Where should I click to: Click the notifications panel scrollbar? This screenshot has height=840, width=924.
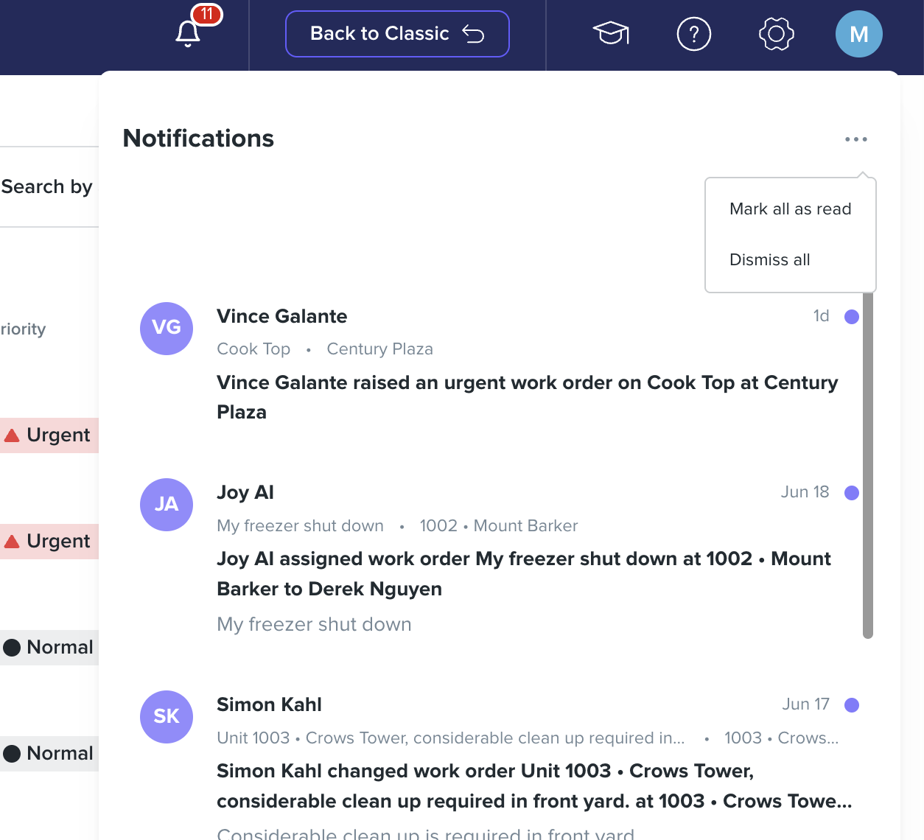(x=868, y=465)
